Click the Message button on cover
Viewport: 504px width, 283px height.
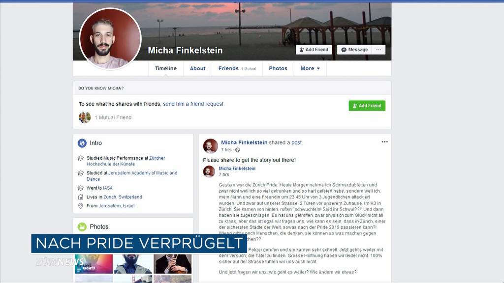point(354,50)
